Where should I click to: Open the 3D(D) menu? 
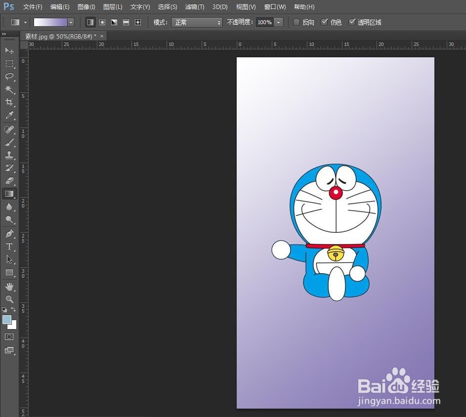click(x=220, y=7)
